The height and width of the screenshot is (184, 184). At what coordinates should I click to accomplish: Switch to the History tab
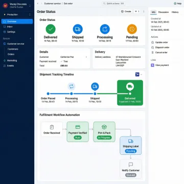[x=175, y=12]
